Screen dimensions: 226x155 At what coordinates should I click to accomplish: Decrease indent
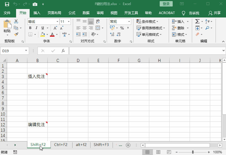[78, 34]
